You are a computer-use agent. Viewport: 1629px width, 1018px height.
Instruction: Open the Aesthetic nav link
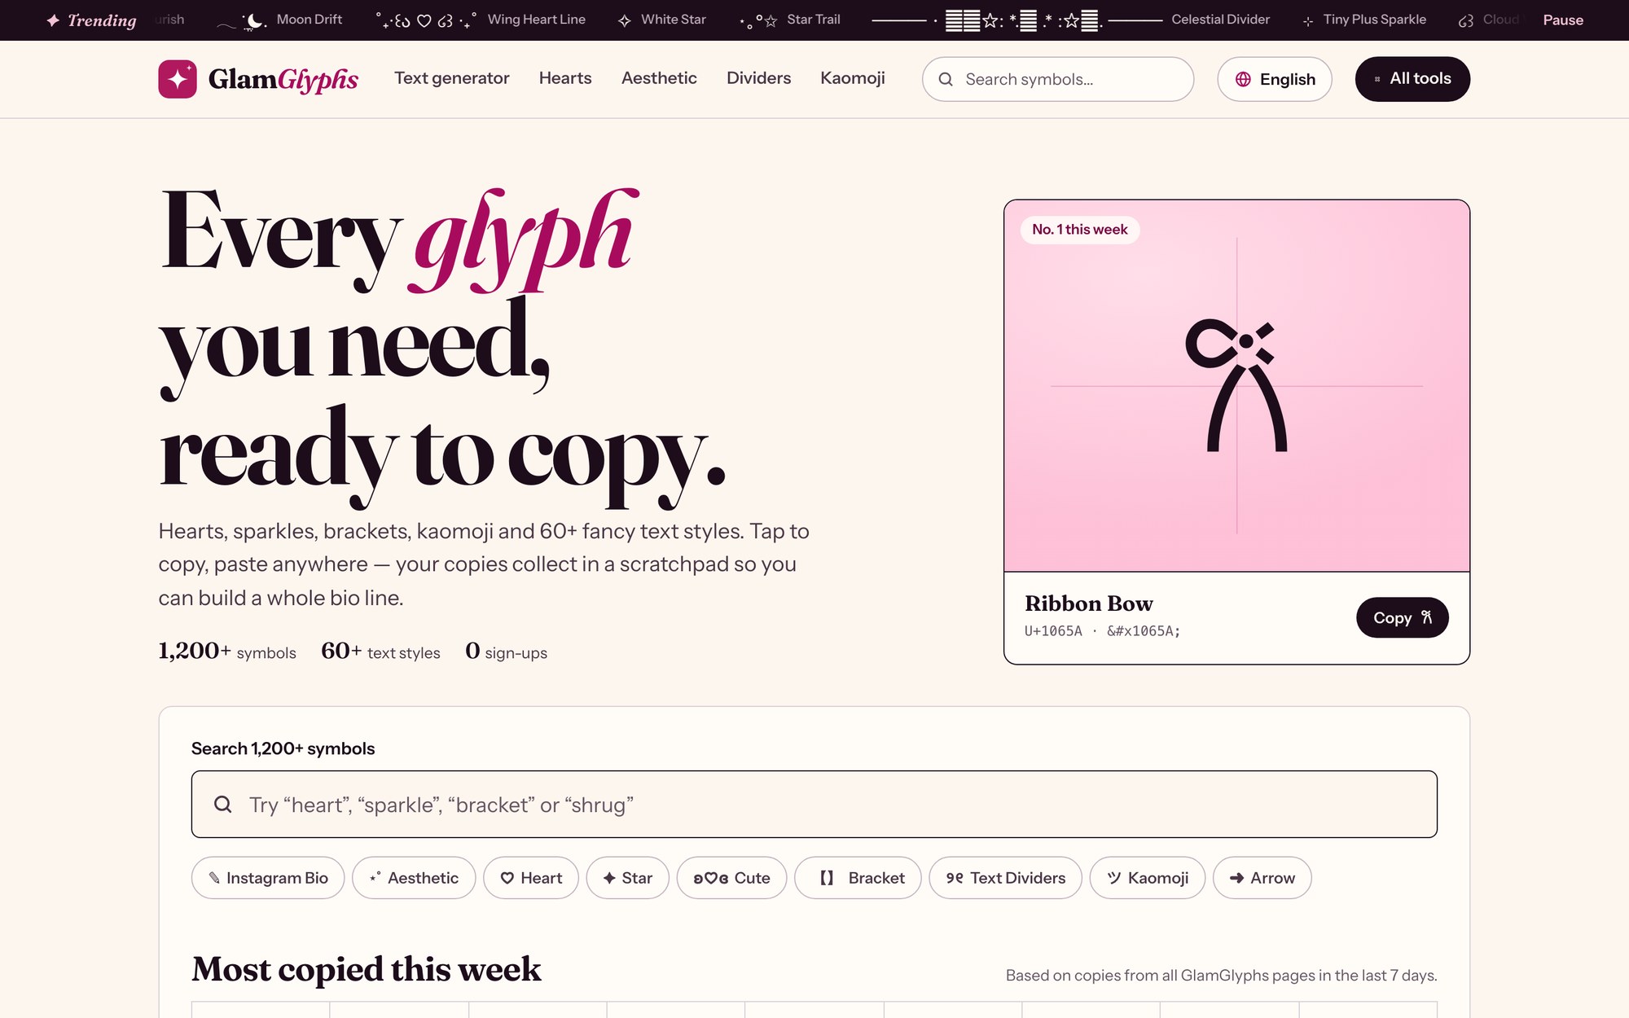click(659, 78)
